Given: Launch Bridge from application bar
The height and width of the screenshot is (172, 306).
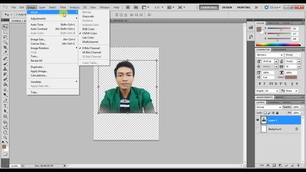Looking at the screenshot, I should 128,8.
